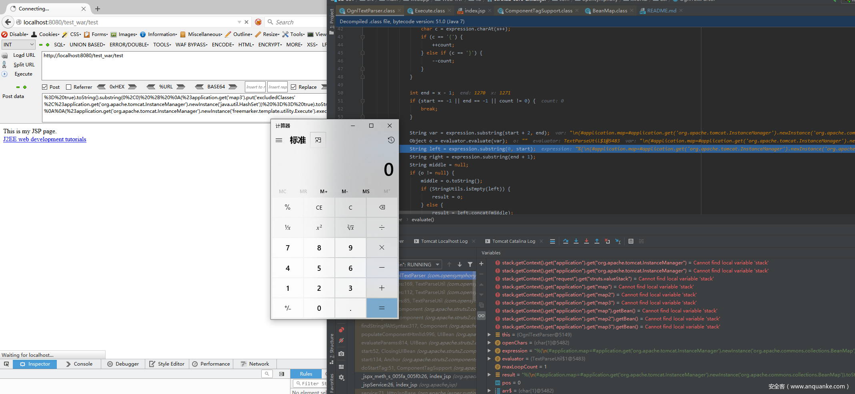Viewport: 855px width, 394px height.
Task: Click debugger settings gear icon
Action: coord(341,378)
